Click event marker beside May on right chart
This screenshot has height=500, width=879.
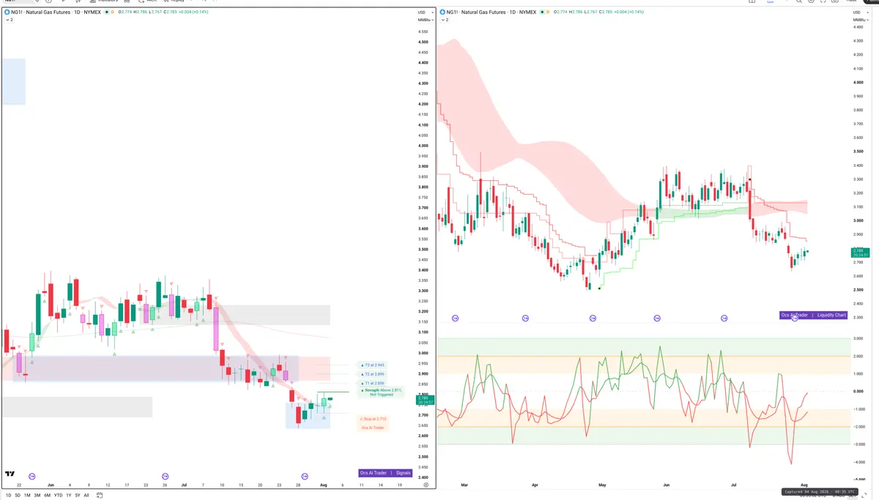tap(593, 318)
